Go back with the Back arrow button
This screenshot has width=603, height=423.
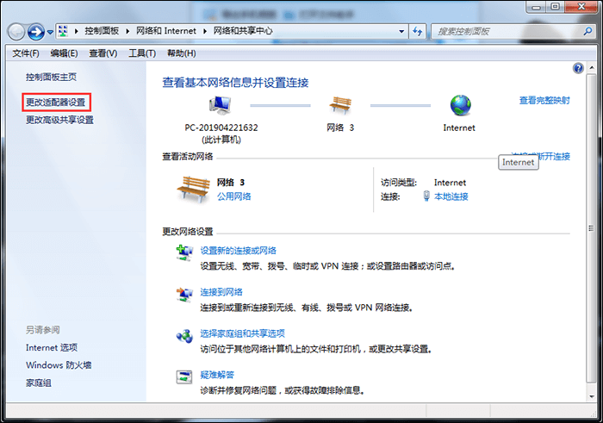(x=16, y=32)
